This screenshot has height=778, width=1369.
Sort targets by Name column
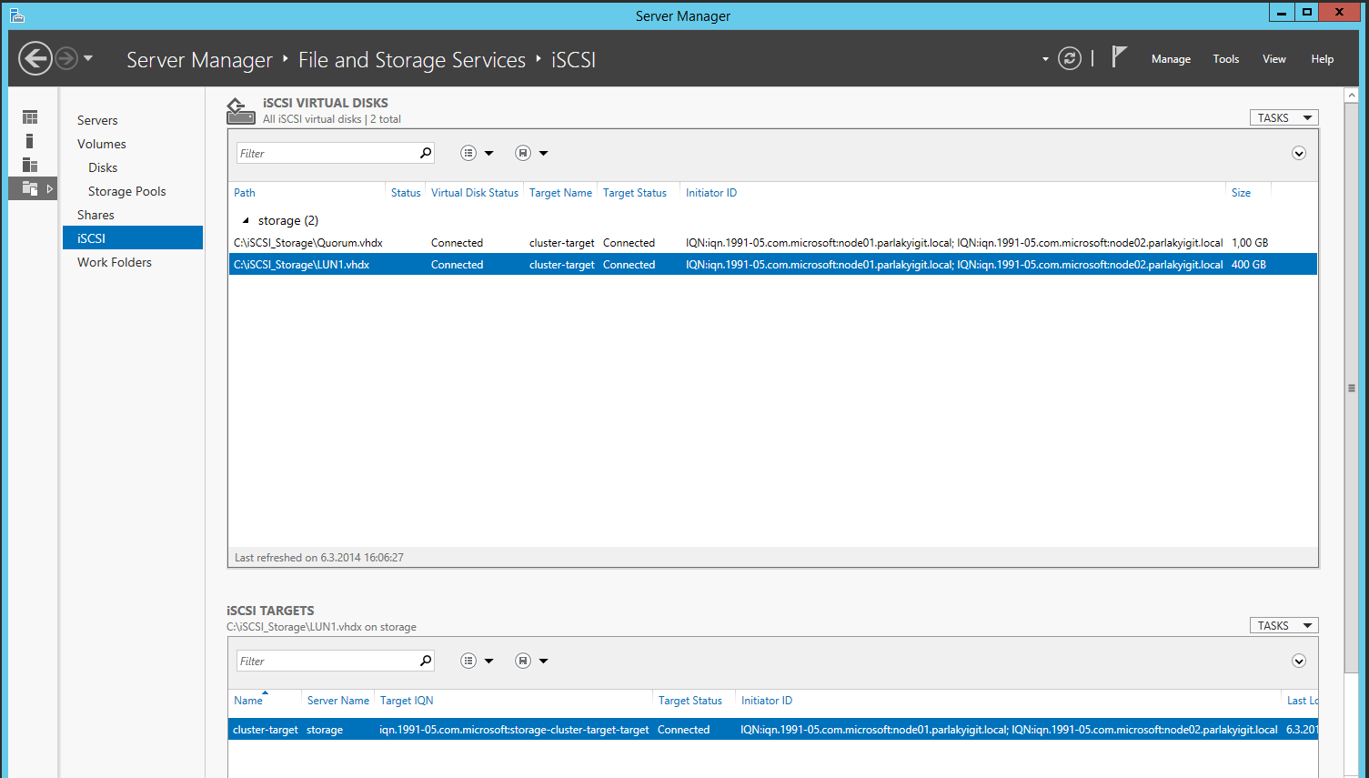[248, 701]
